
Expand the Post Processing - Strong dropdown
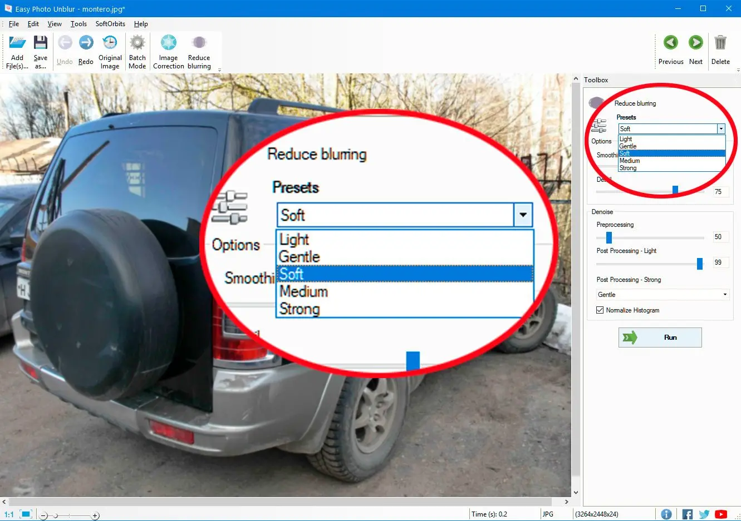(724, 295)
